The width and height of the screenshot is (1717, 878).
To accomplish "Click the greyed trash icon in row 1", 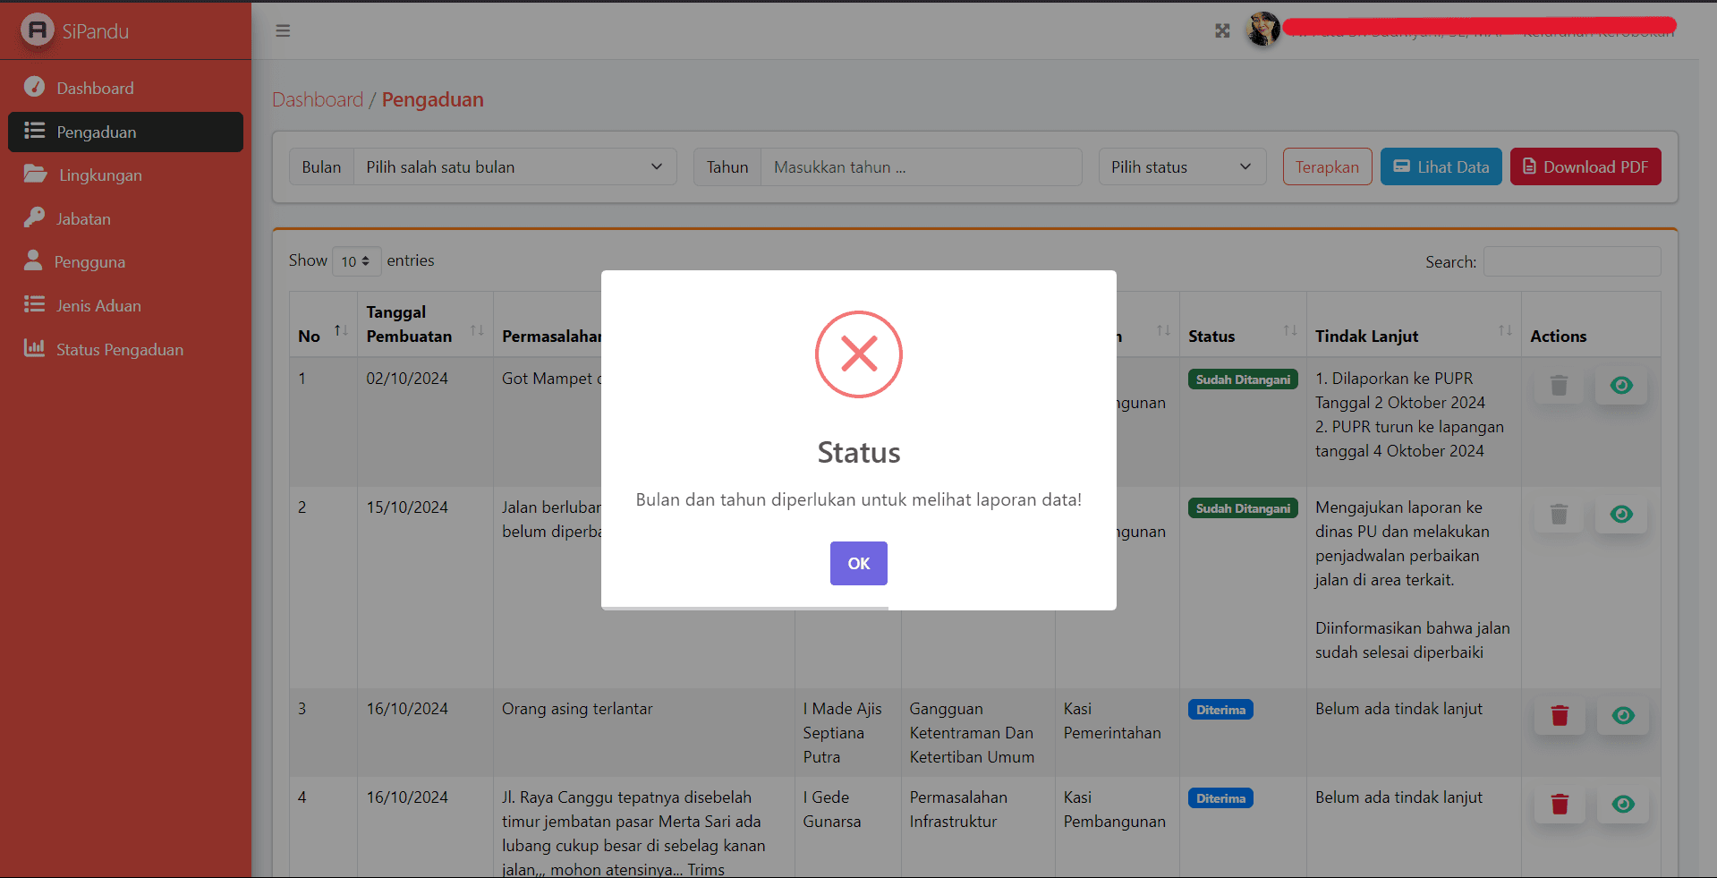I will (1559, 386).
